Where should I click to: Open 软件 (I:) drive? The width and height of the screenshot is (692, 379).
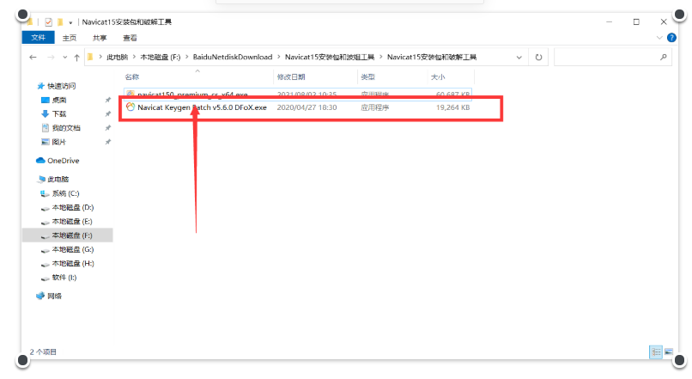tap(64, 278)
